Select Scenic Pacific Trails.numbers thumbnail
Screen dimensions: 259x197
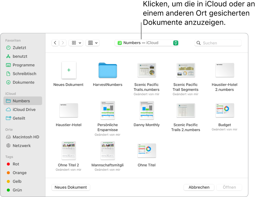coord(147,70)
